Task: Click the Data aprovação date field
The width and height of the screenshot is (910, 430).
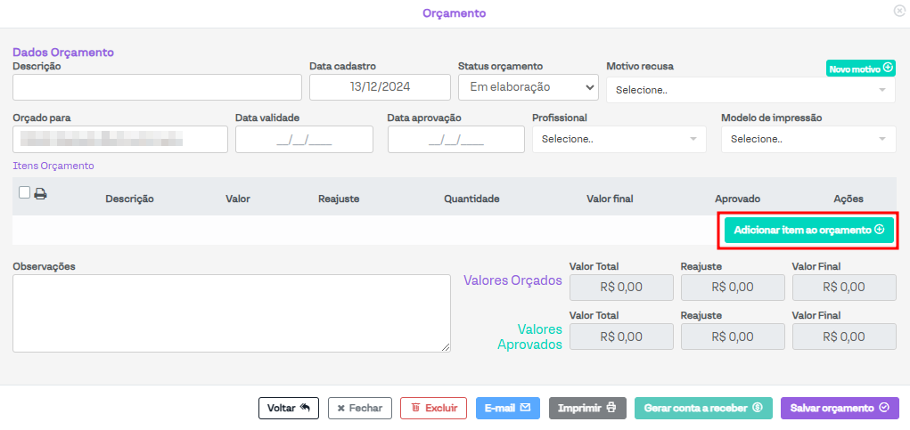Action: [455, 139]
